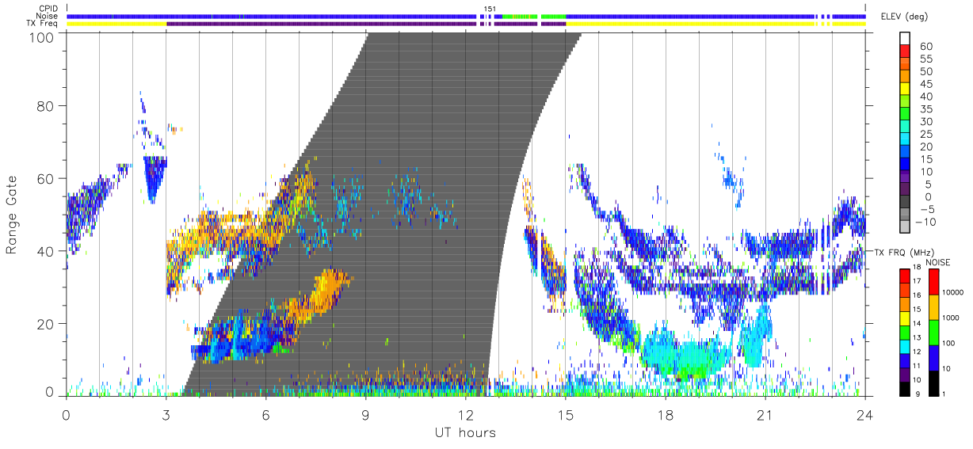Viewport: 973px width, 449px height.
Task: Click the 'UT hours' x-axis title
Action: 465,433
